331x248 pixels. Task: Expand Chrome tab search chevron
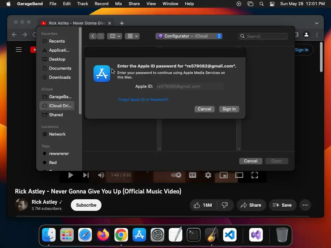point(317,23)
